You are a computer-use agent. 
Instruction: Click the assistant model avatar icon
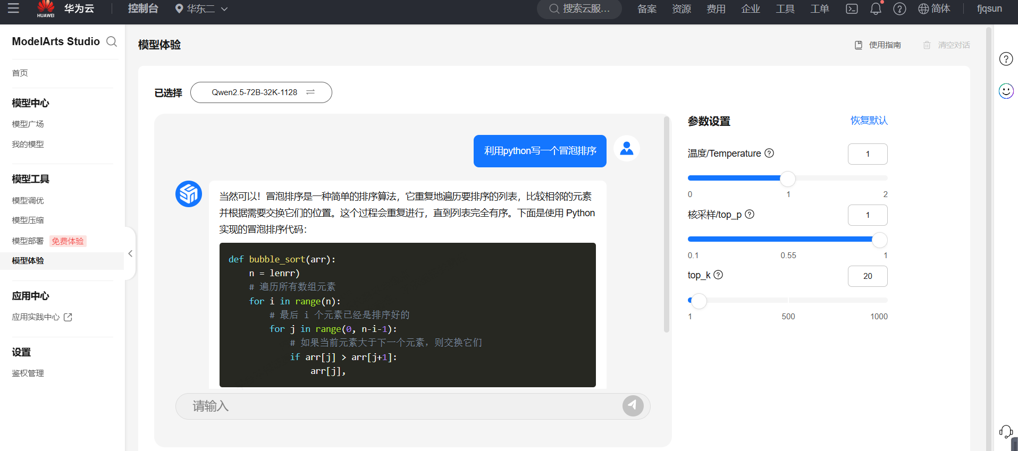189,194
